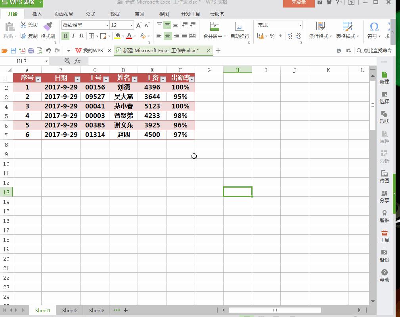Viewport: 400px width, 317px height.
Task: Click the increase font size icon
Action: click(139, 25)
